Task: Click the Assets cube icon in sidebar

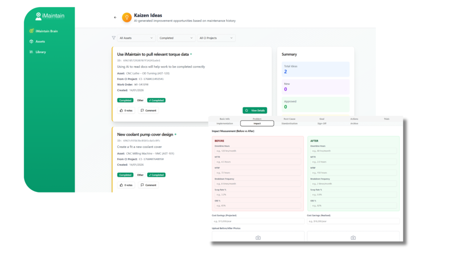Action: point(31,41)
